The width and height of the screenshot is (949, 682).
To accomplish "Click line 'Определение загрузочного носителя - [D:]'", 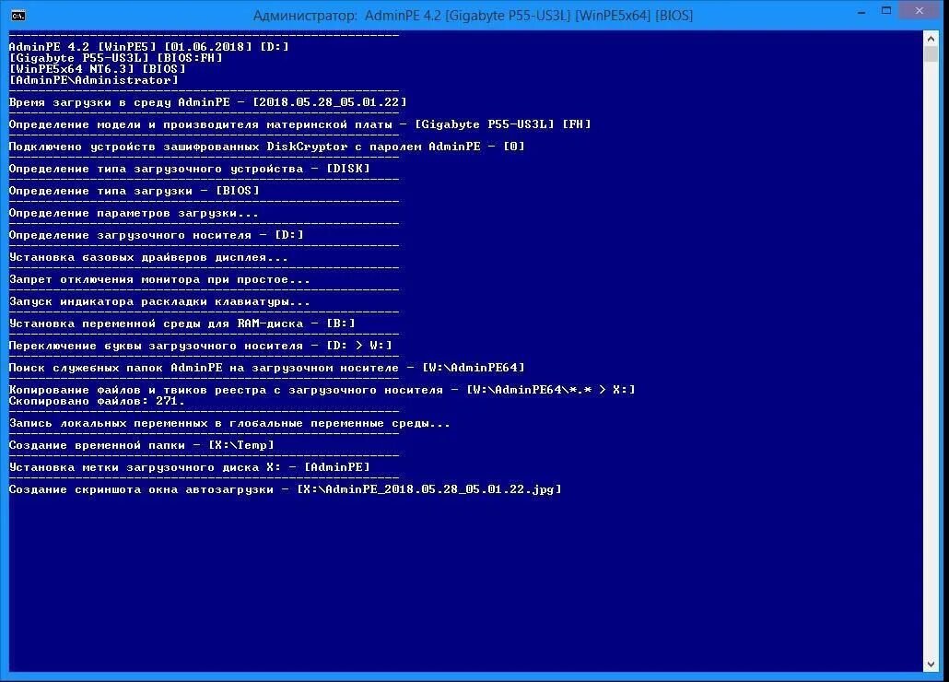I will click(x=156, y=235).
